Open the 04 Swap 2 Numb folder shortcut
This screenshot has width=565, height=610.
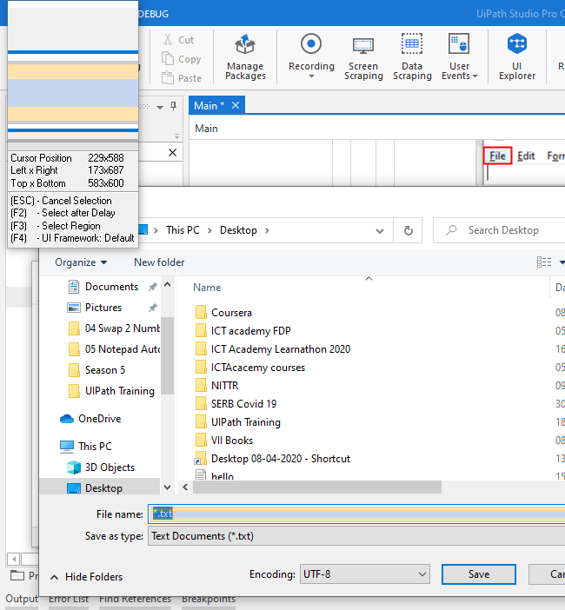point(114,328)
